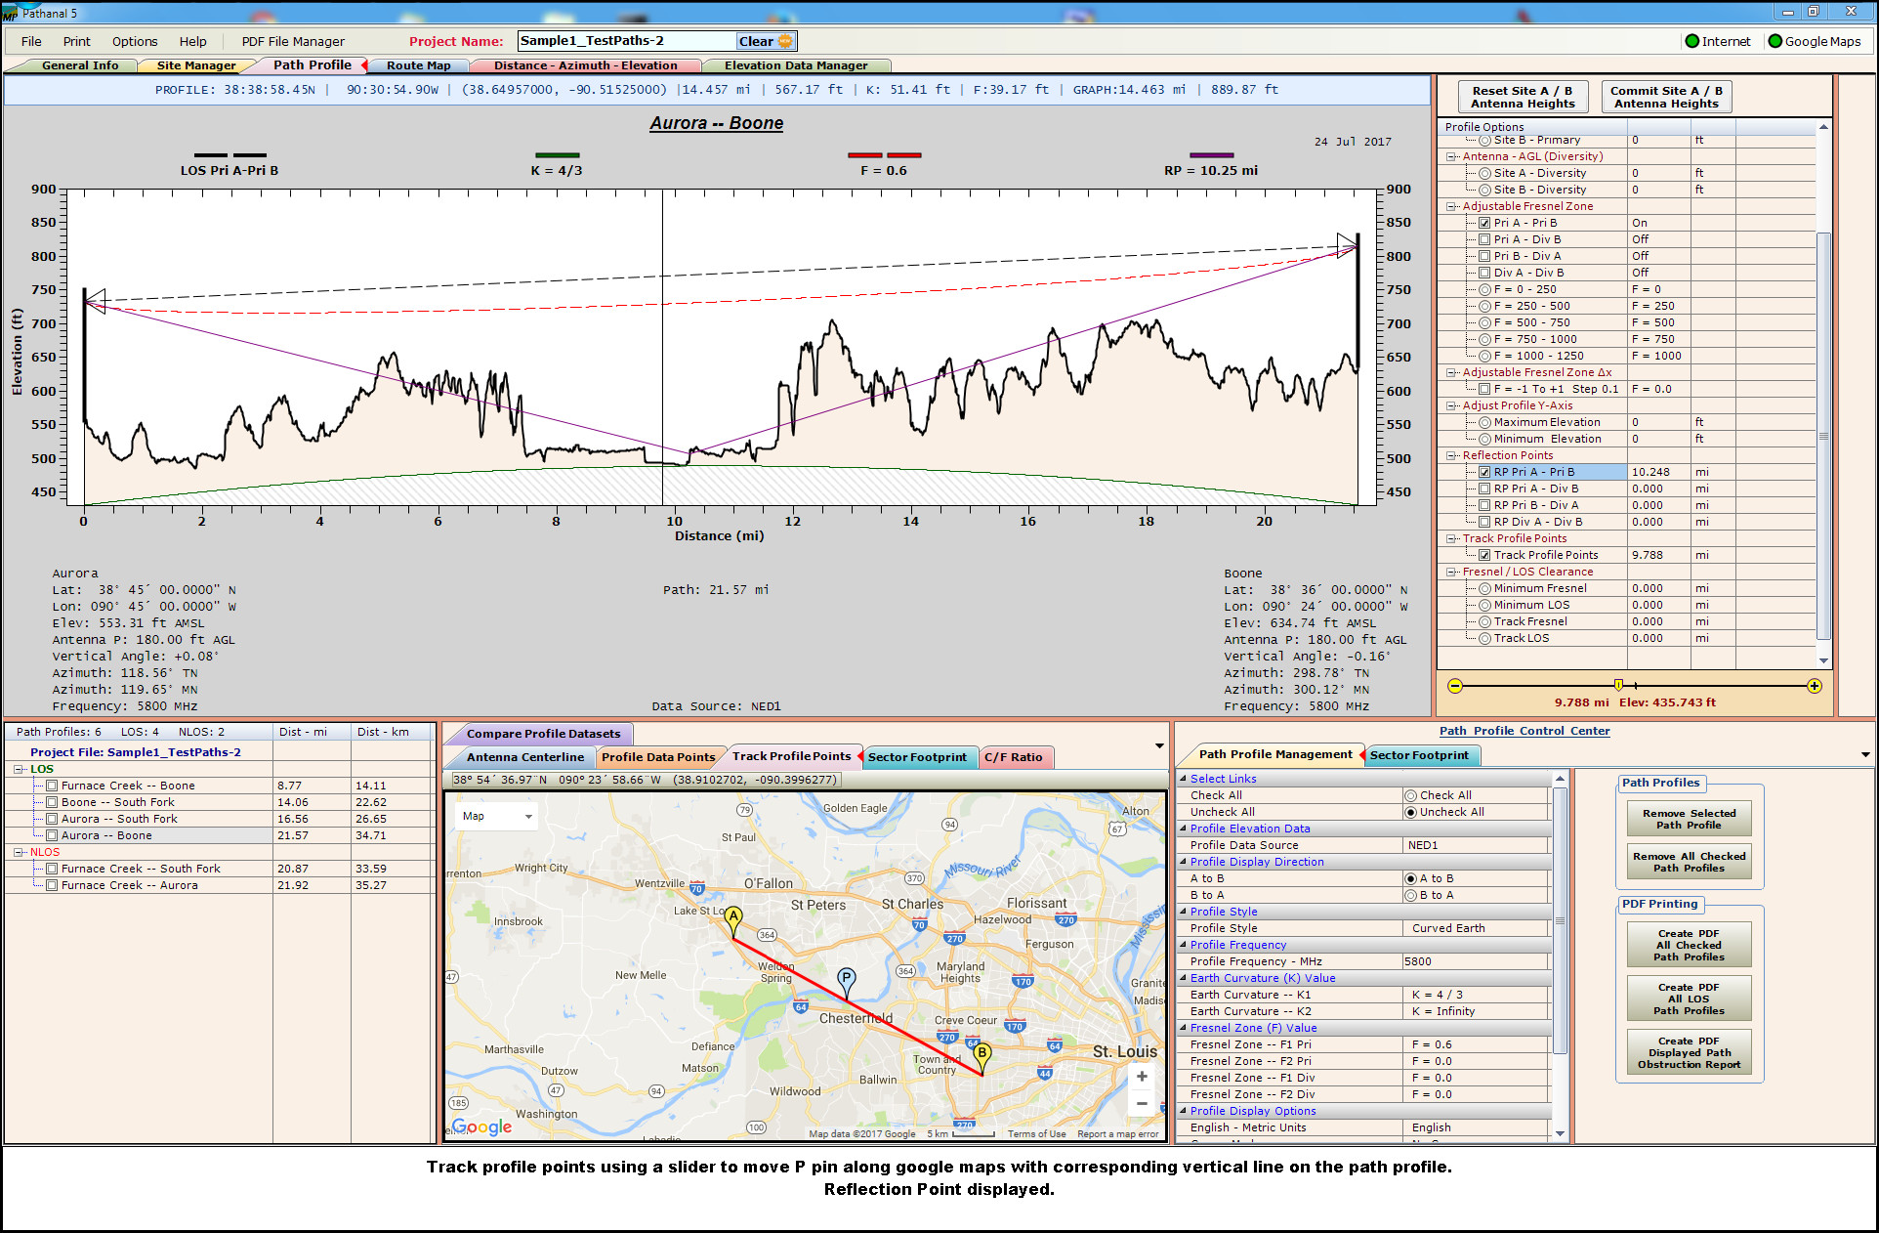Click the yellow minus slider decrement icon
The width and height of the screenshot is (1879, 1233).
click(x=1454, y=686)
